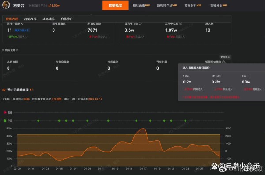Image resolution: width=265 pixels, height=175 pixels.
Task: Click first green work dot on timeline
Action: (38, 121)
